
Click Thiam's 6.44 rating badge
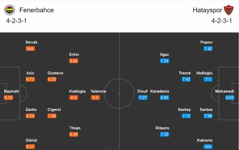pyautogui.click(x=74, y=134)
